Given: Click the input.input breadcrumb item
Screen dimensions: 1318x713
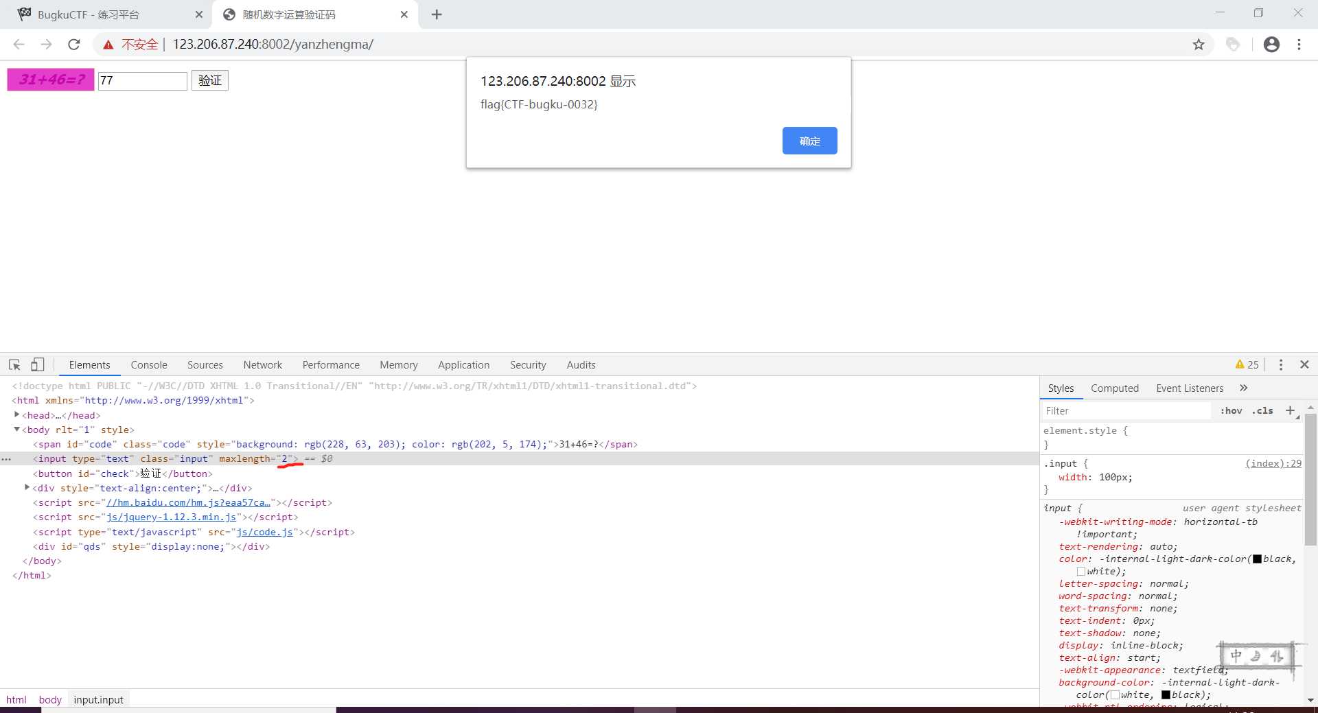Looking at the screenshot, I should pyautogui.click(x=99, y=699).
